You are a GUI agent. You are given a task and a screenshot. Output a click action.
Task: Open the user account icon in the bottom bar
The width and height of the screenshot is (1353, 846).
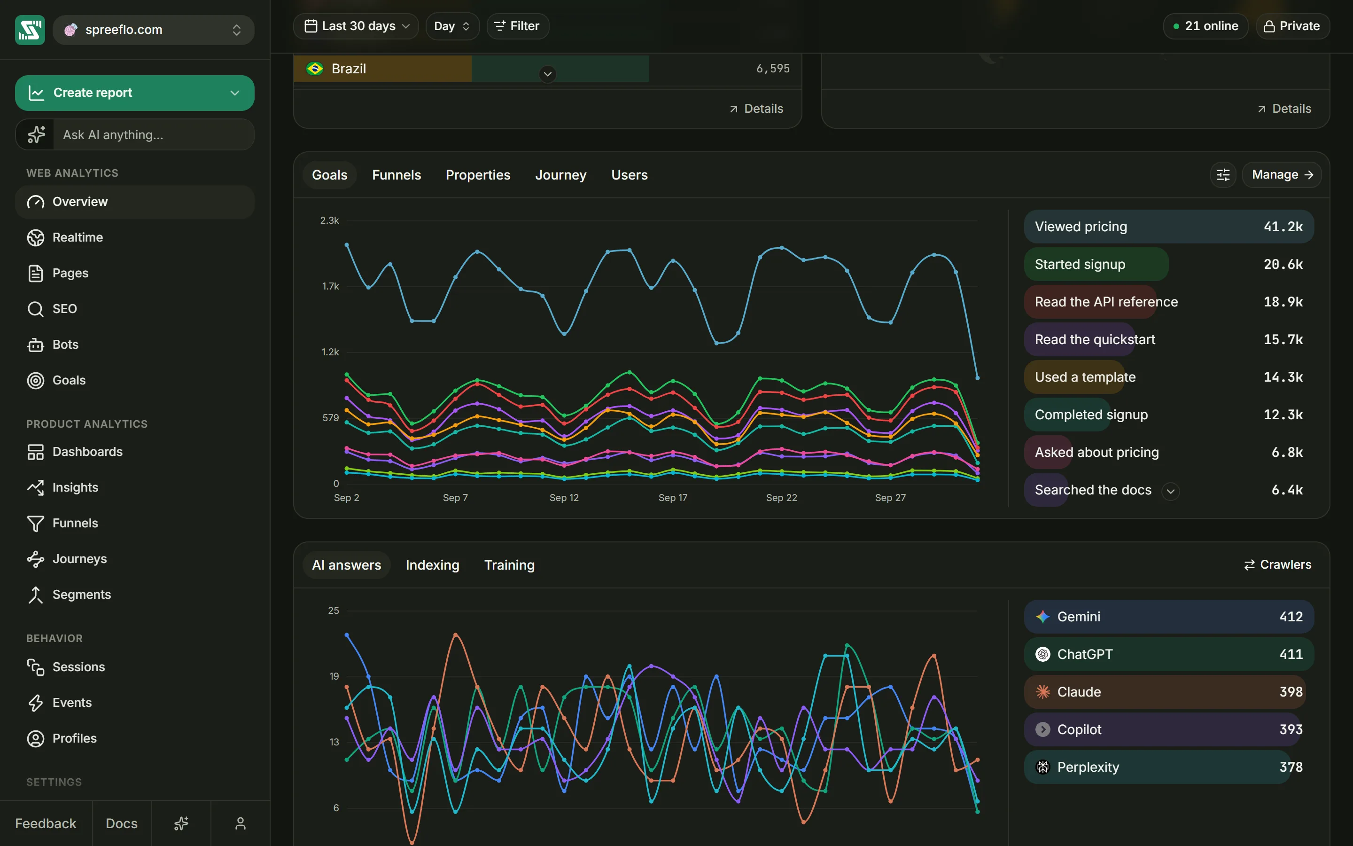coord(241,823)
